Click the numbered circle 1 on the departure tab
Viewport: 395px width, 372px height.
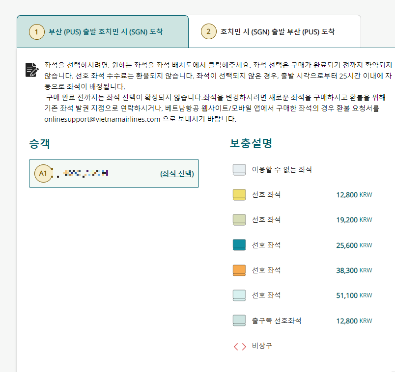point(36,31)
